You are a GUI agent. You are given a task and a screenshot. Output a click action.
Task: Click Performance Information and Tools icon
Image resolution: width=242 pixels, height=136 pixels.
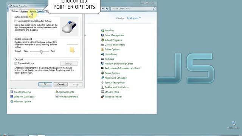pyautogui.click(x=102, y=68)
